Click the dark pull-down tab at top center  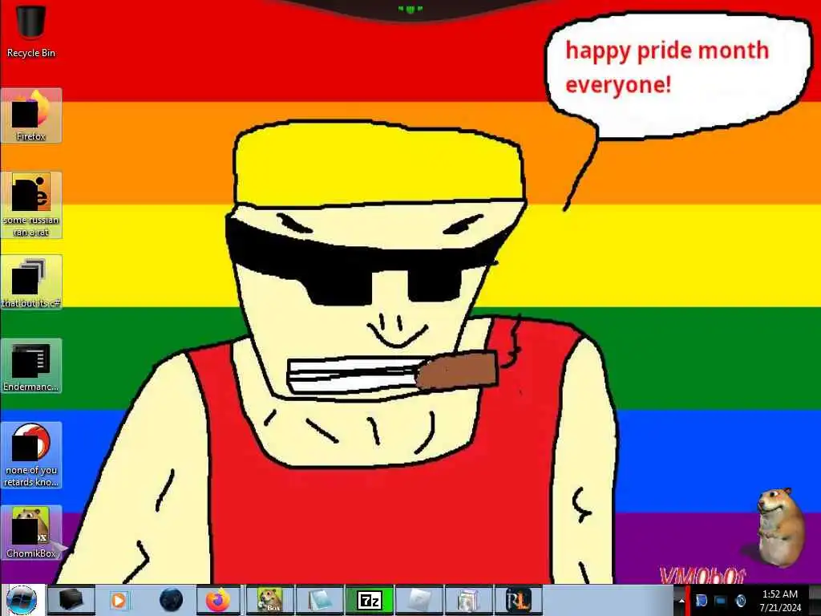(x=410, y=10)
